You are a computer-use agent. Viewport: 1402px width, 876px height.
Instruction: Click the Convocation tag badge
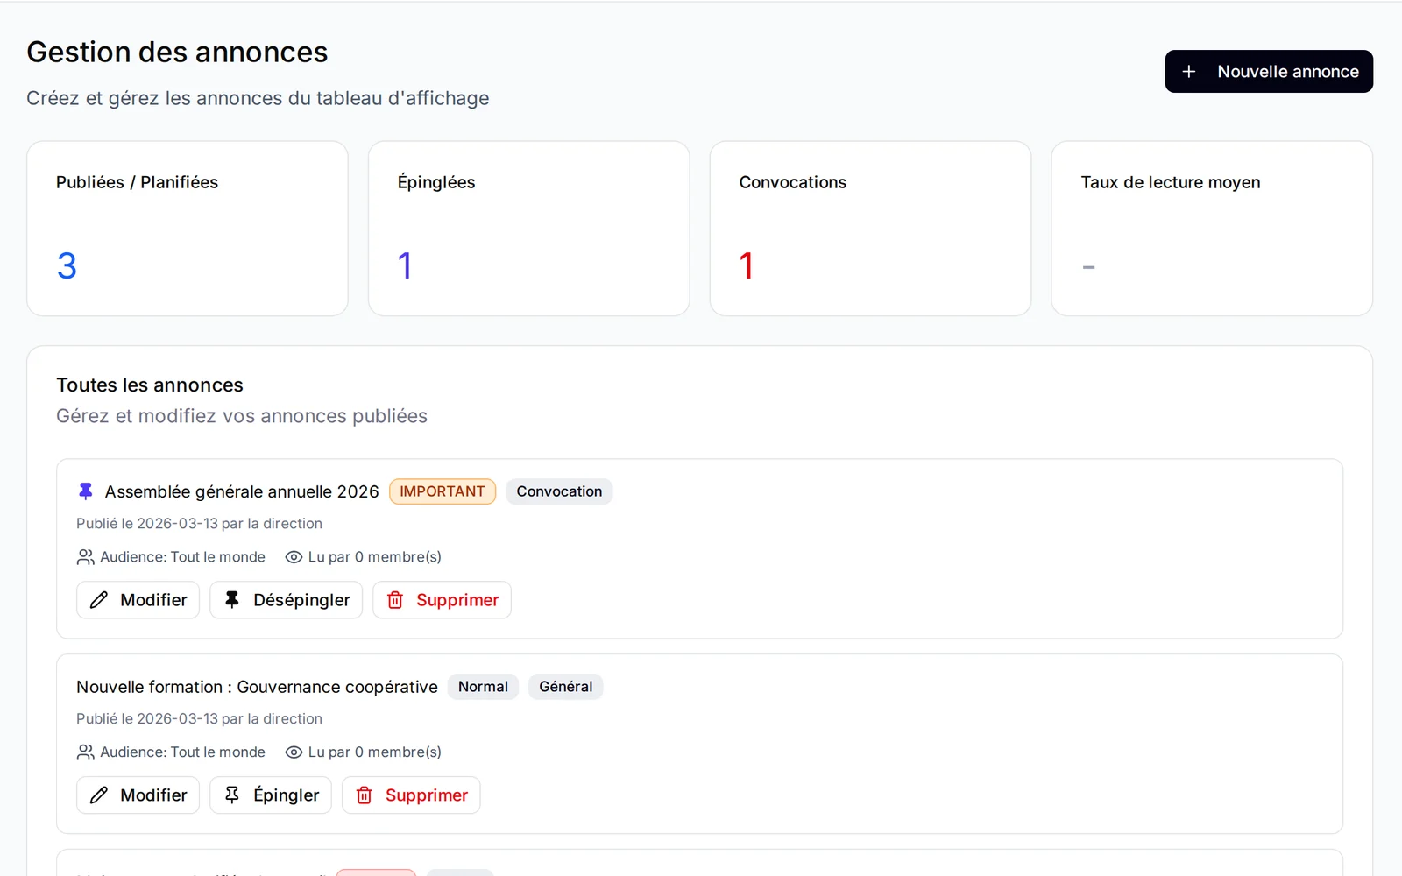click(x=559, y=491)
